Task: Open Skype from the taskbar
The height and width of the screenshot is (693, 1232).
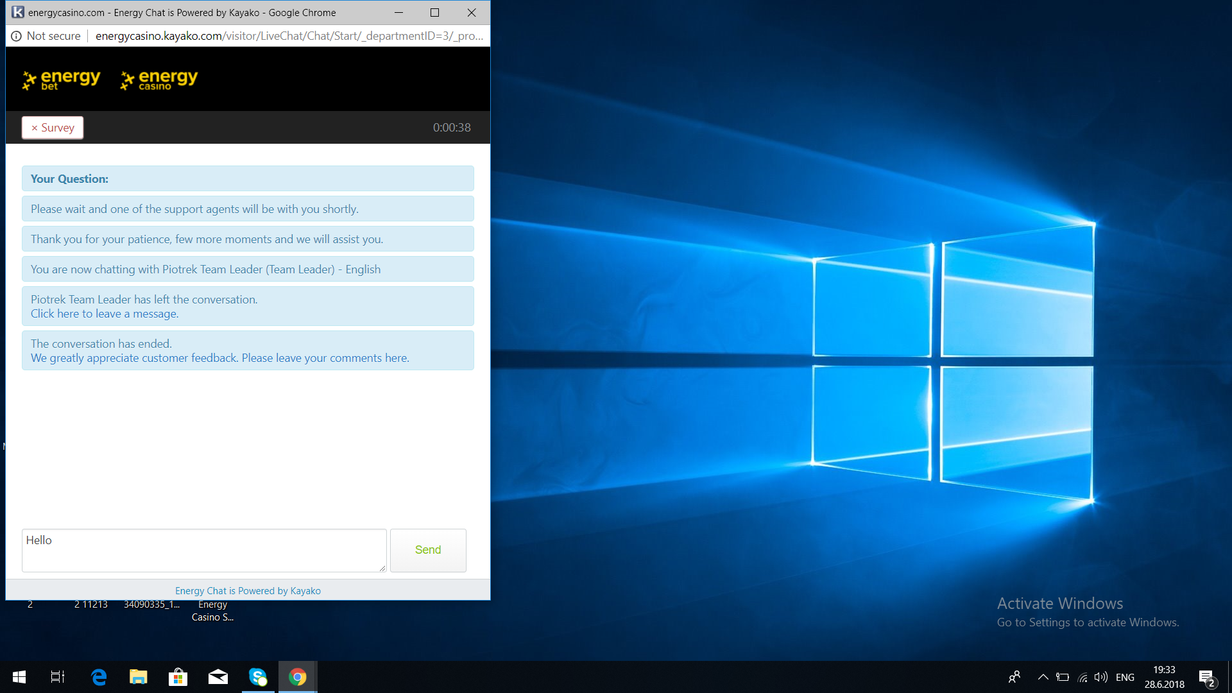Action: pyautogui.click(x=258, y=677)
